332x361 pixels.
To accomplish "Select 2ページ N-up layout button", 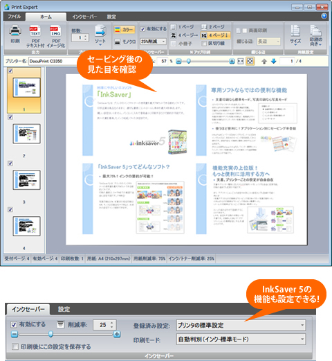I will tap(212, 27).
